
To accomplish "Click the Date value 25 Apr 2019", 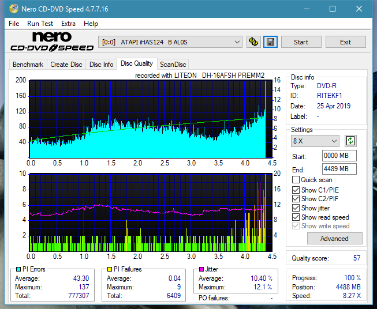I will [x=334, y=106].
